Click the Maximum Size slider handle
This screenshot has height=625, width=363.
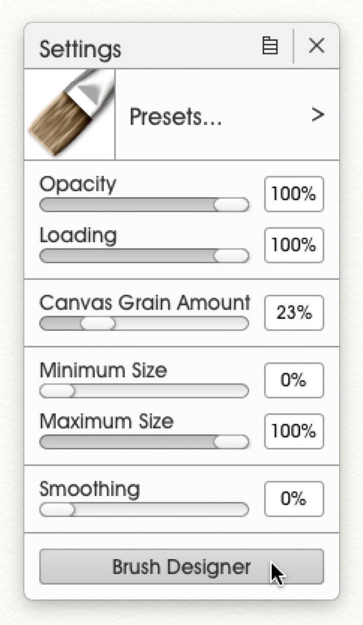pos(231,442)
